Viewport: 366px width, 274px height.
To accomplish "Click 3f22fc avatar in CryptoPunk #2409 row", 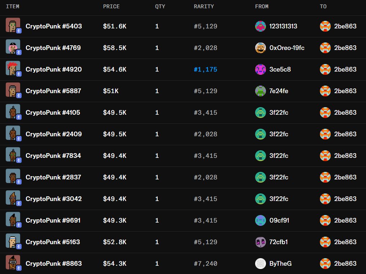I will [261, 134].
